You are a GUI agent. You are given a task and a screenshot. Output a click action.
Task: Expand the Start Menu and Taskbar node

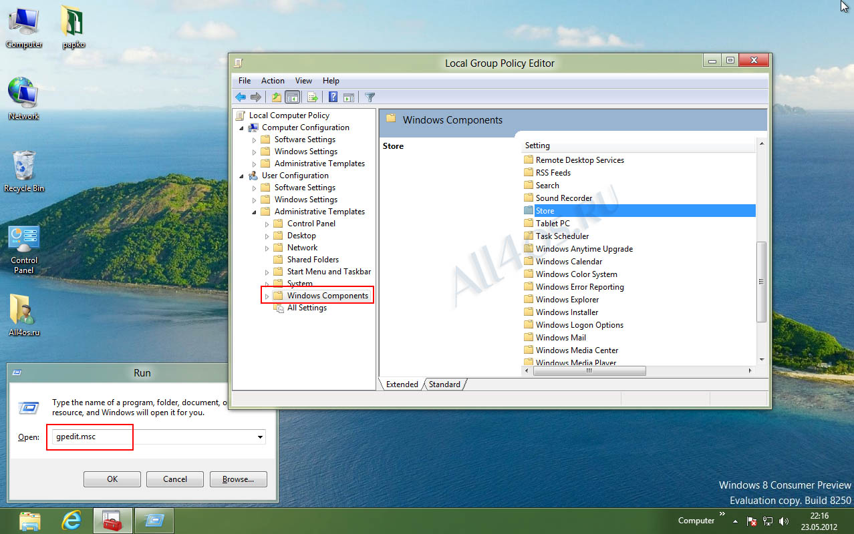[267, 272]
